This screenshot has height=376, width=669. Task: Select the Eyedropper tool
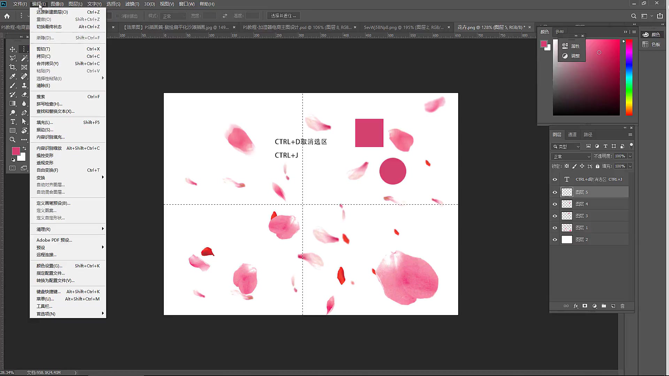point(13,76)
